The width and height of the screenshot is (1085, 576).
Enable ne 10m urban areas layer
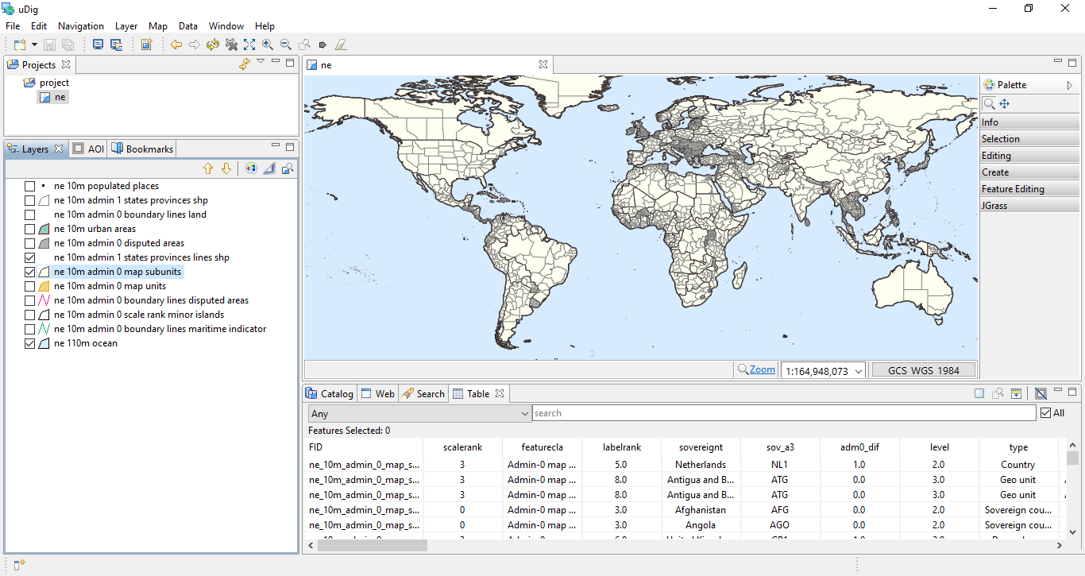click(x=30, y=229)
